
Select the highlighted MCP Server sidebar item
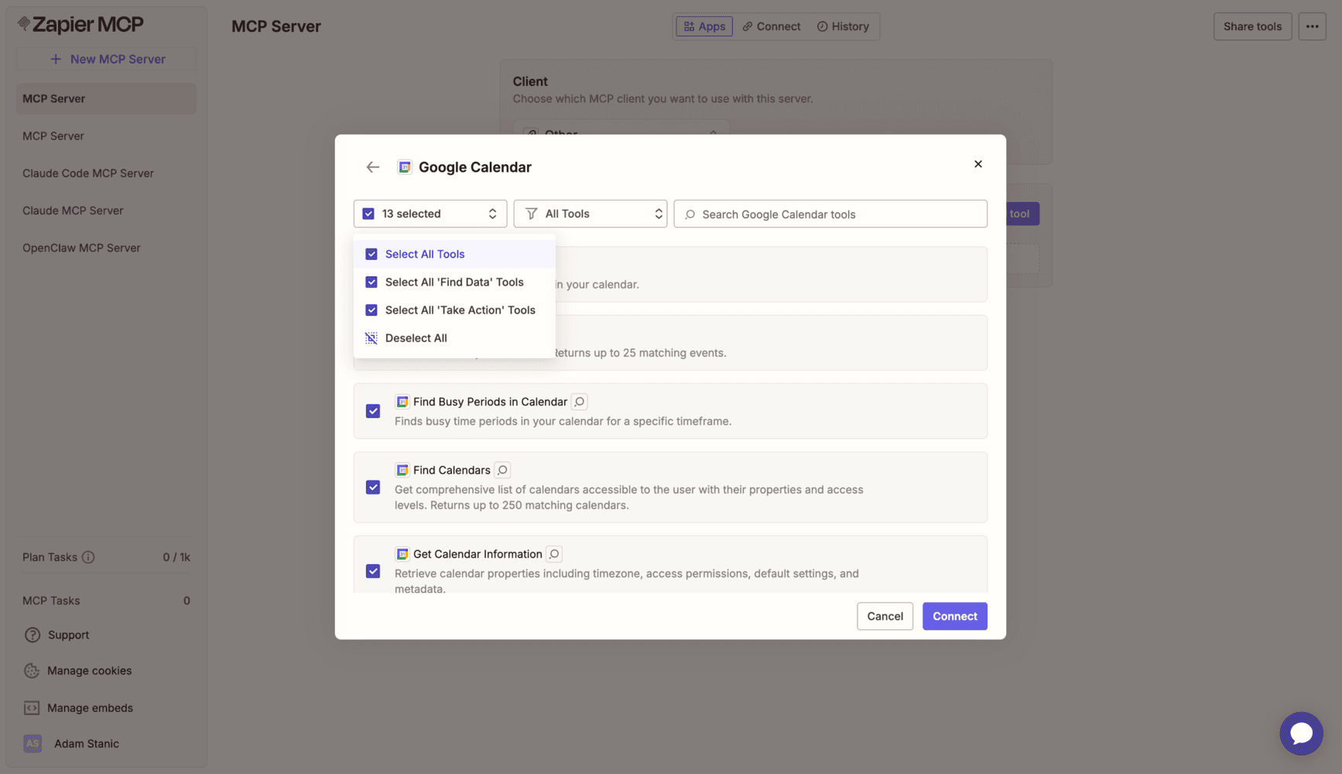point(107,98)
